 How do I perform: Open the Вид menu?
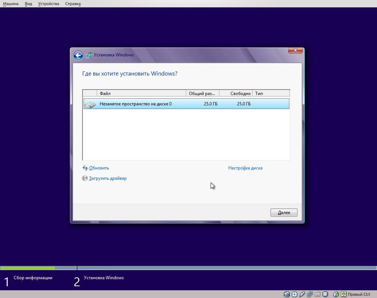tap(28, 4)
